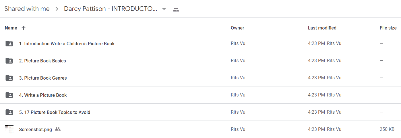The image size is (401, 138).
Task: Click shared people icon next to Screenshot.png
Action: (58, 129)
